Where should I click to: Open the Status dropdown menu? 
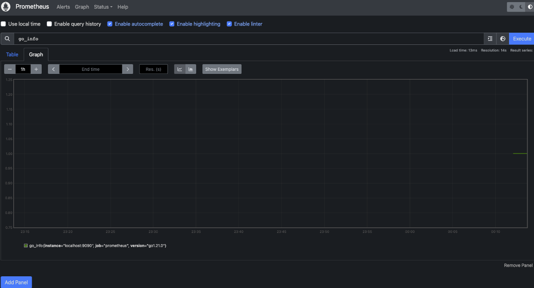pyautogui.click(x=103, y=7)
